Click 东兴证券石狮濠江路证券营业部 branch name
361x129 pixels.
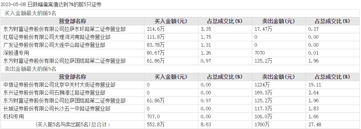click(x=54, y=93)
